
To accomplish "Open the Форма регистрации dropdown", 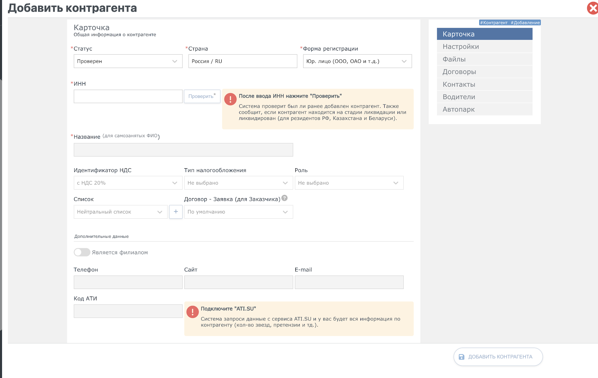I will click(x=357, y=61).
